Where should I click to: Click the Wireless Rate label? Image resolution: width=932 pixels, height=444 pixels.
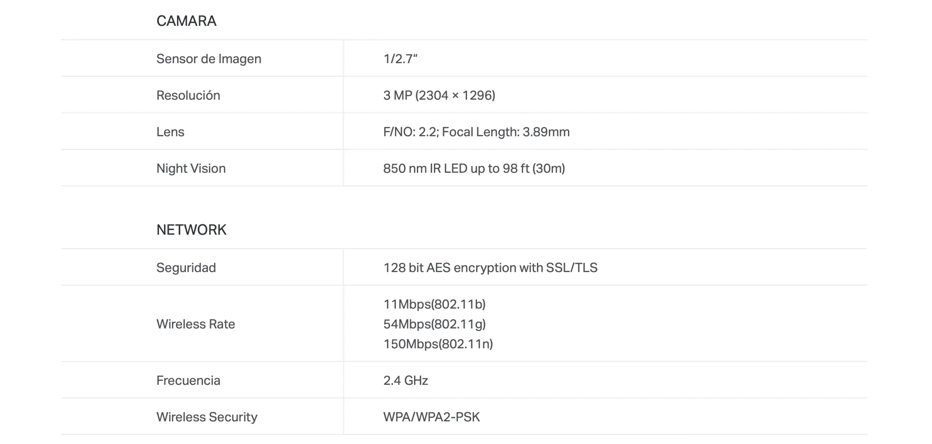[x=196, y=324]
